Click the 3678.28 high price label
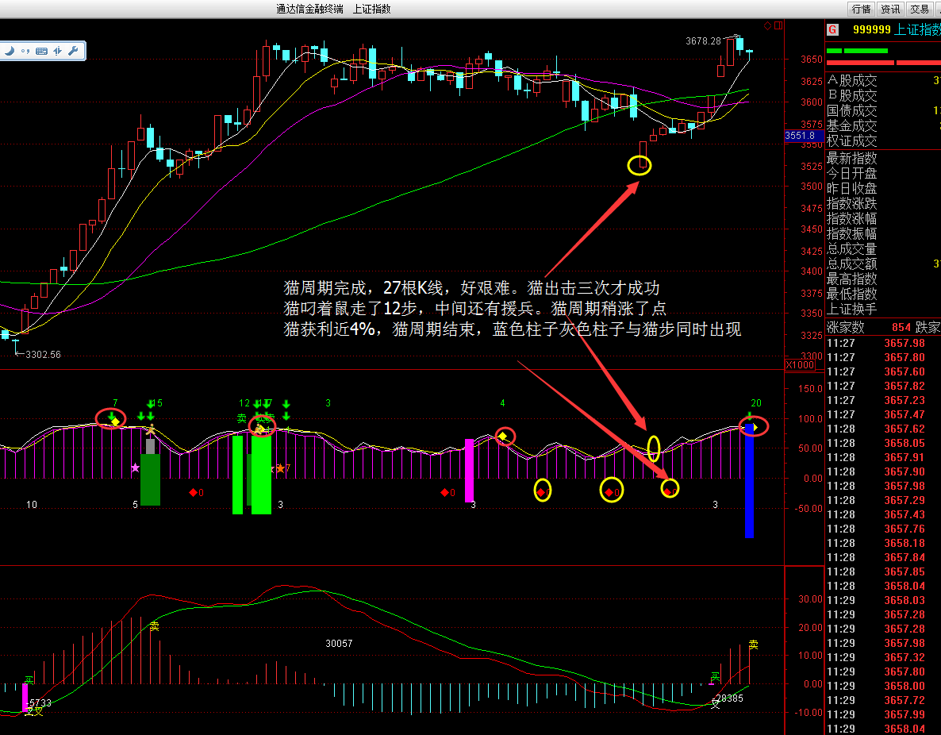 click(x=703, y=41)
